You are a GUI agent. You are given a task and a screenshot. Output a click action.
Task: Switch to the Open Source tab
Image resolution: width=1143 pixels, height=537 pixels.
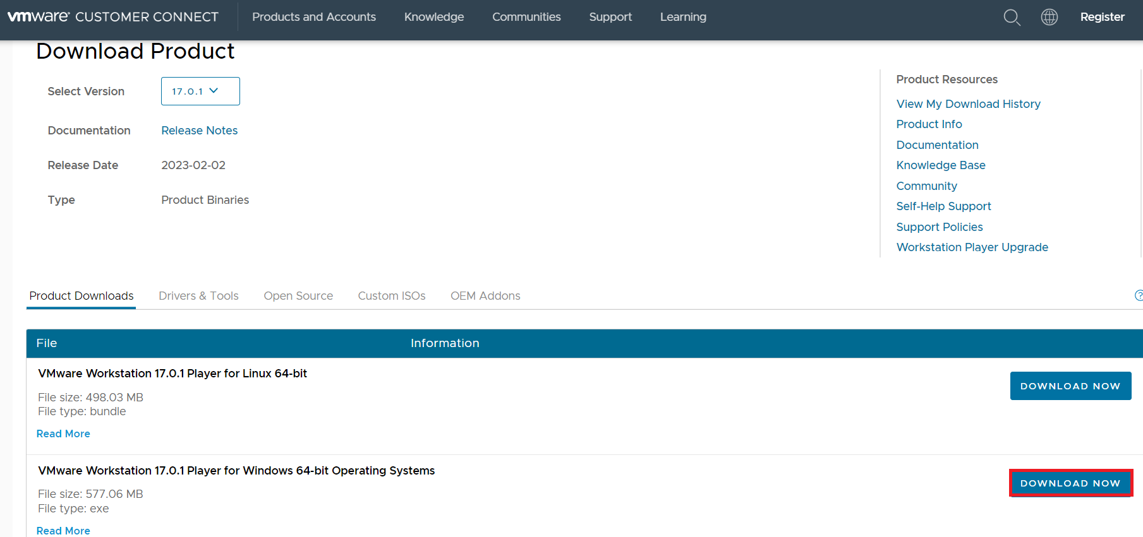pyautogui.click(x=298, y=296)
